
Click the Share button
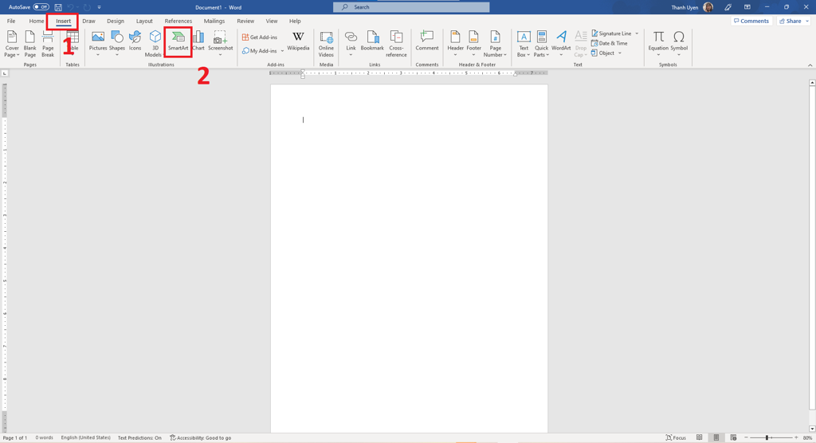(x=790, y=22)
